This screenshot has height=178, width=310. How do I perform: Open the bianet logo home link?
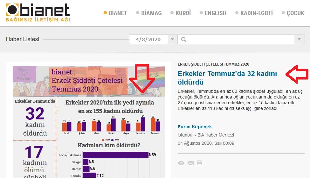(38, 12)
